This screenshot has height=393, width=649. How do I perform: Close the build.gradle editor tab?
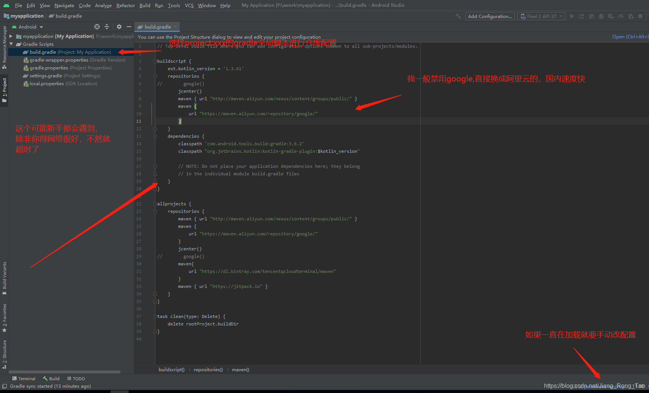[175, 27]
